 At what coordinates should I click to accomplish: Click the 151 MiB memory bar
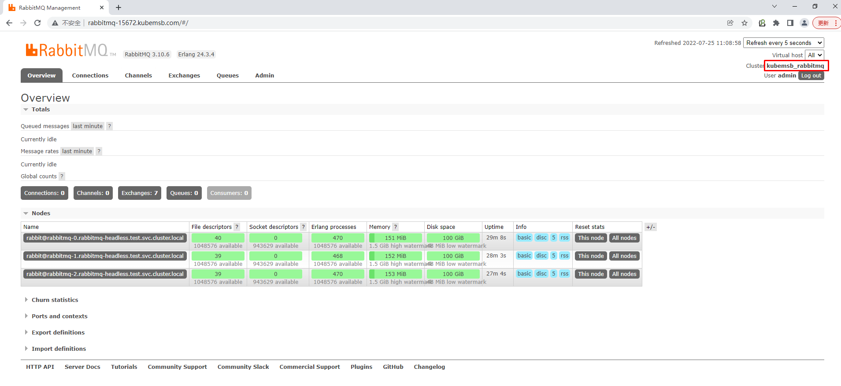(396, 238)
